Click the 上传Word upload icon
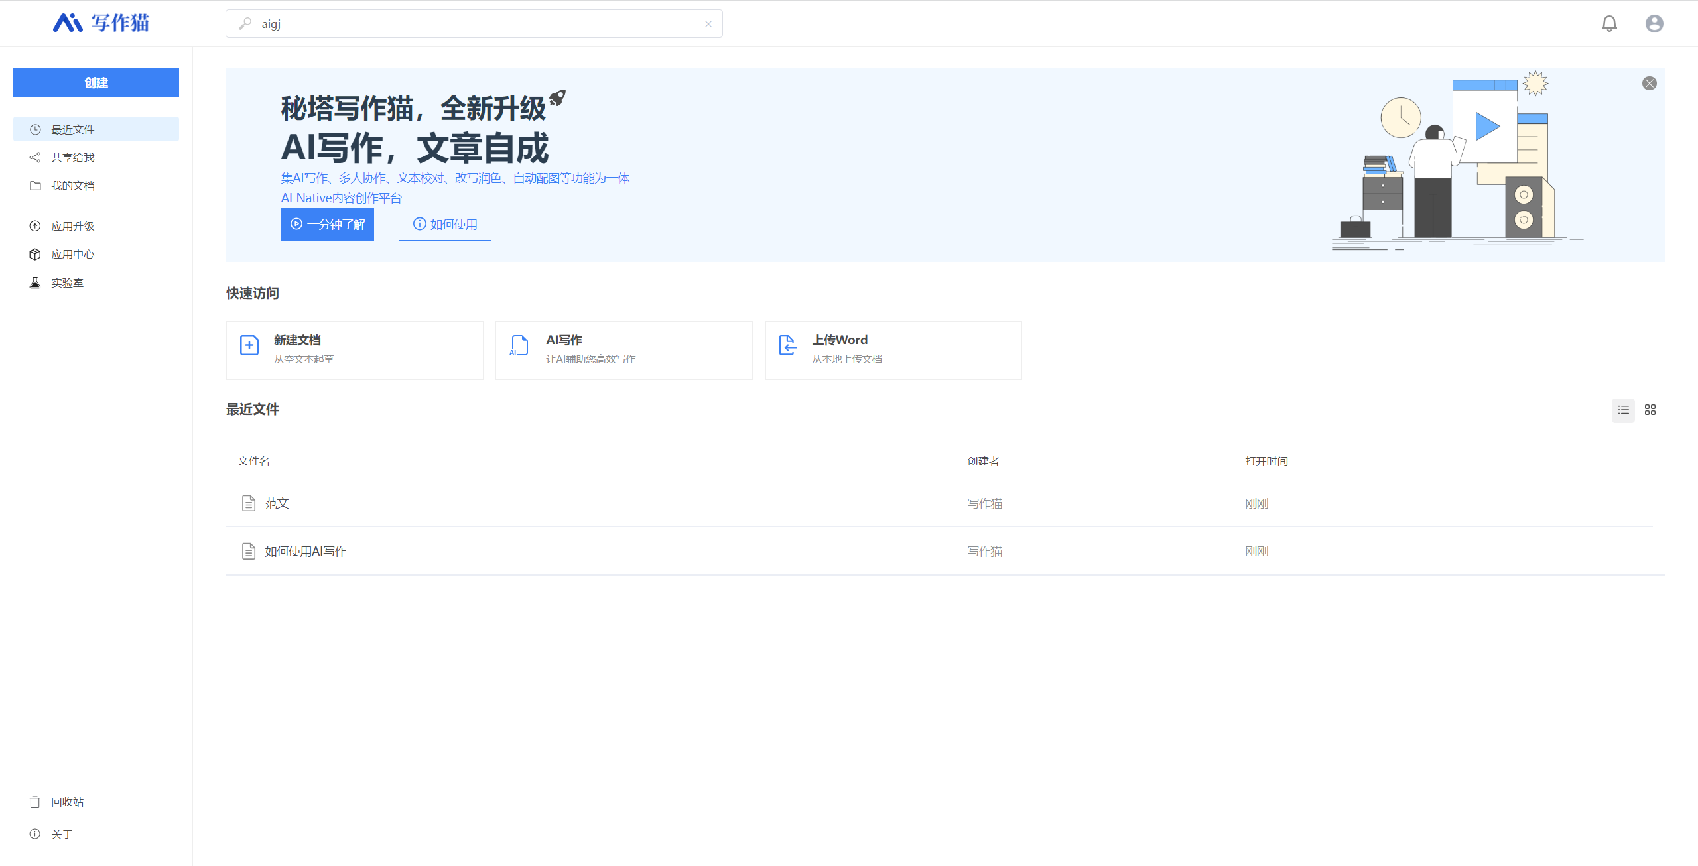The width and height of the screenshot is (1698, 866). tap(787, 345)
